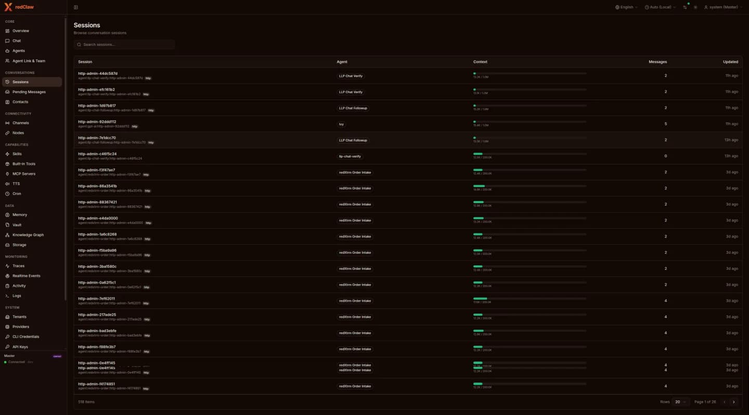The height and width of the screenshot is (415, 749).
Task: Go to the next page arrow
Action: tap(734, 402)
